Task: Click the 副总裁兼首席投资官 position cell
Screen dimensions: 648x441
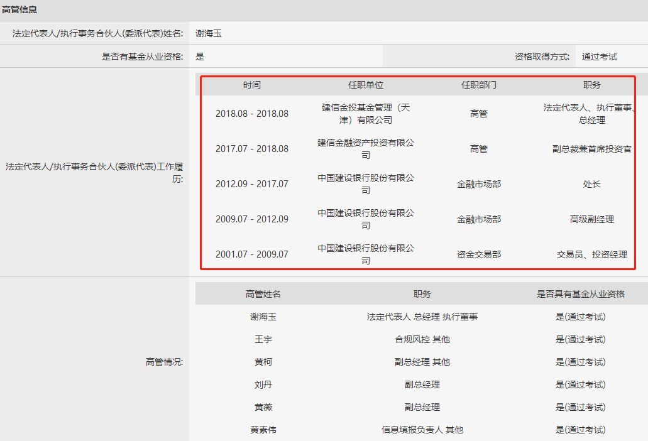Action: (x=592, y=149)
